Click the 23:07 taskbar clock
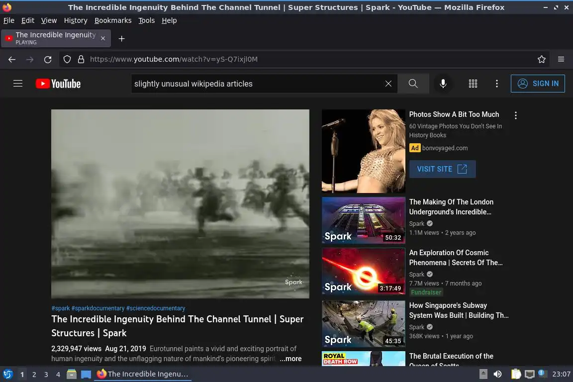573x382 pixels. [x=561, y=374]
